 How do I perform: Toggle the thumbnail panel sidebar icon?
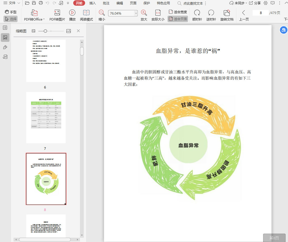[x=5, y=38]
